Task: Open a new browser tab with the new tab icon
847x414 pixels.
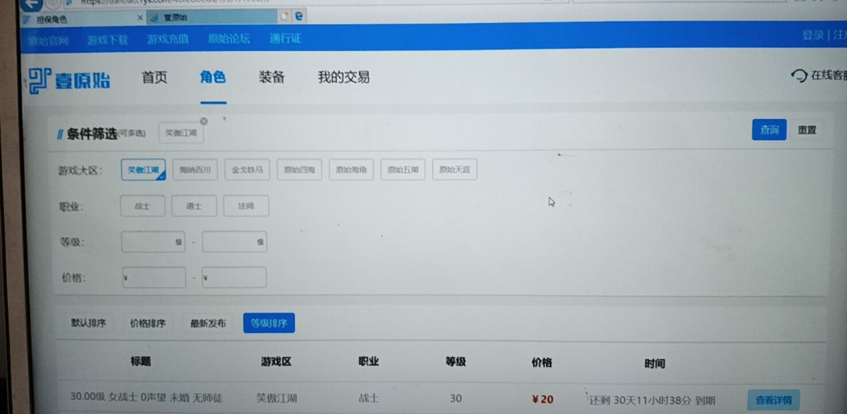Action: (283, 17)
